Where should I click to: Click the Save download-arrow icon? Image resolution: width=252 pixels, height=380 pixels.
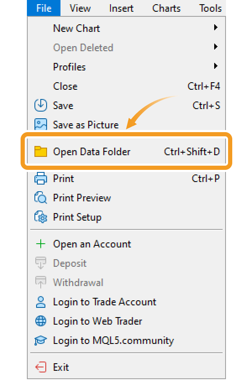point(41,106)
